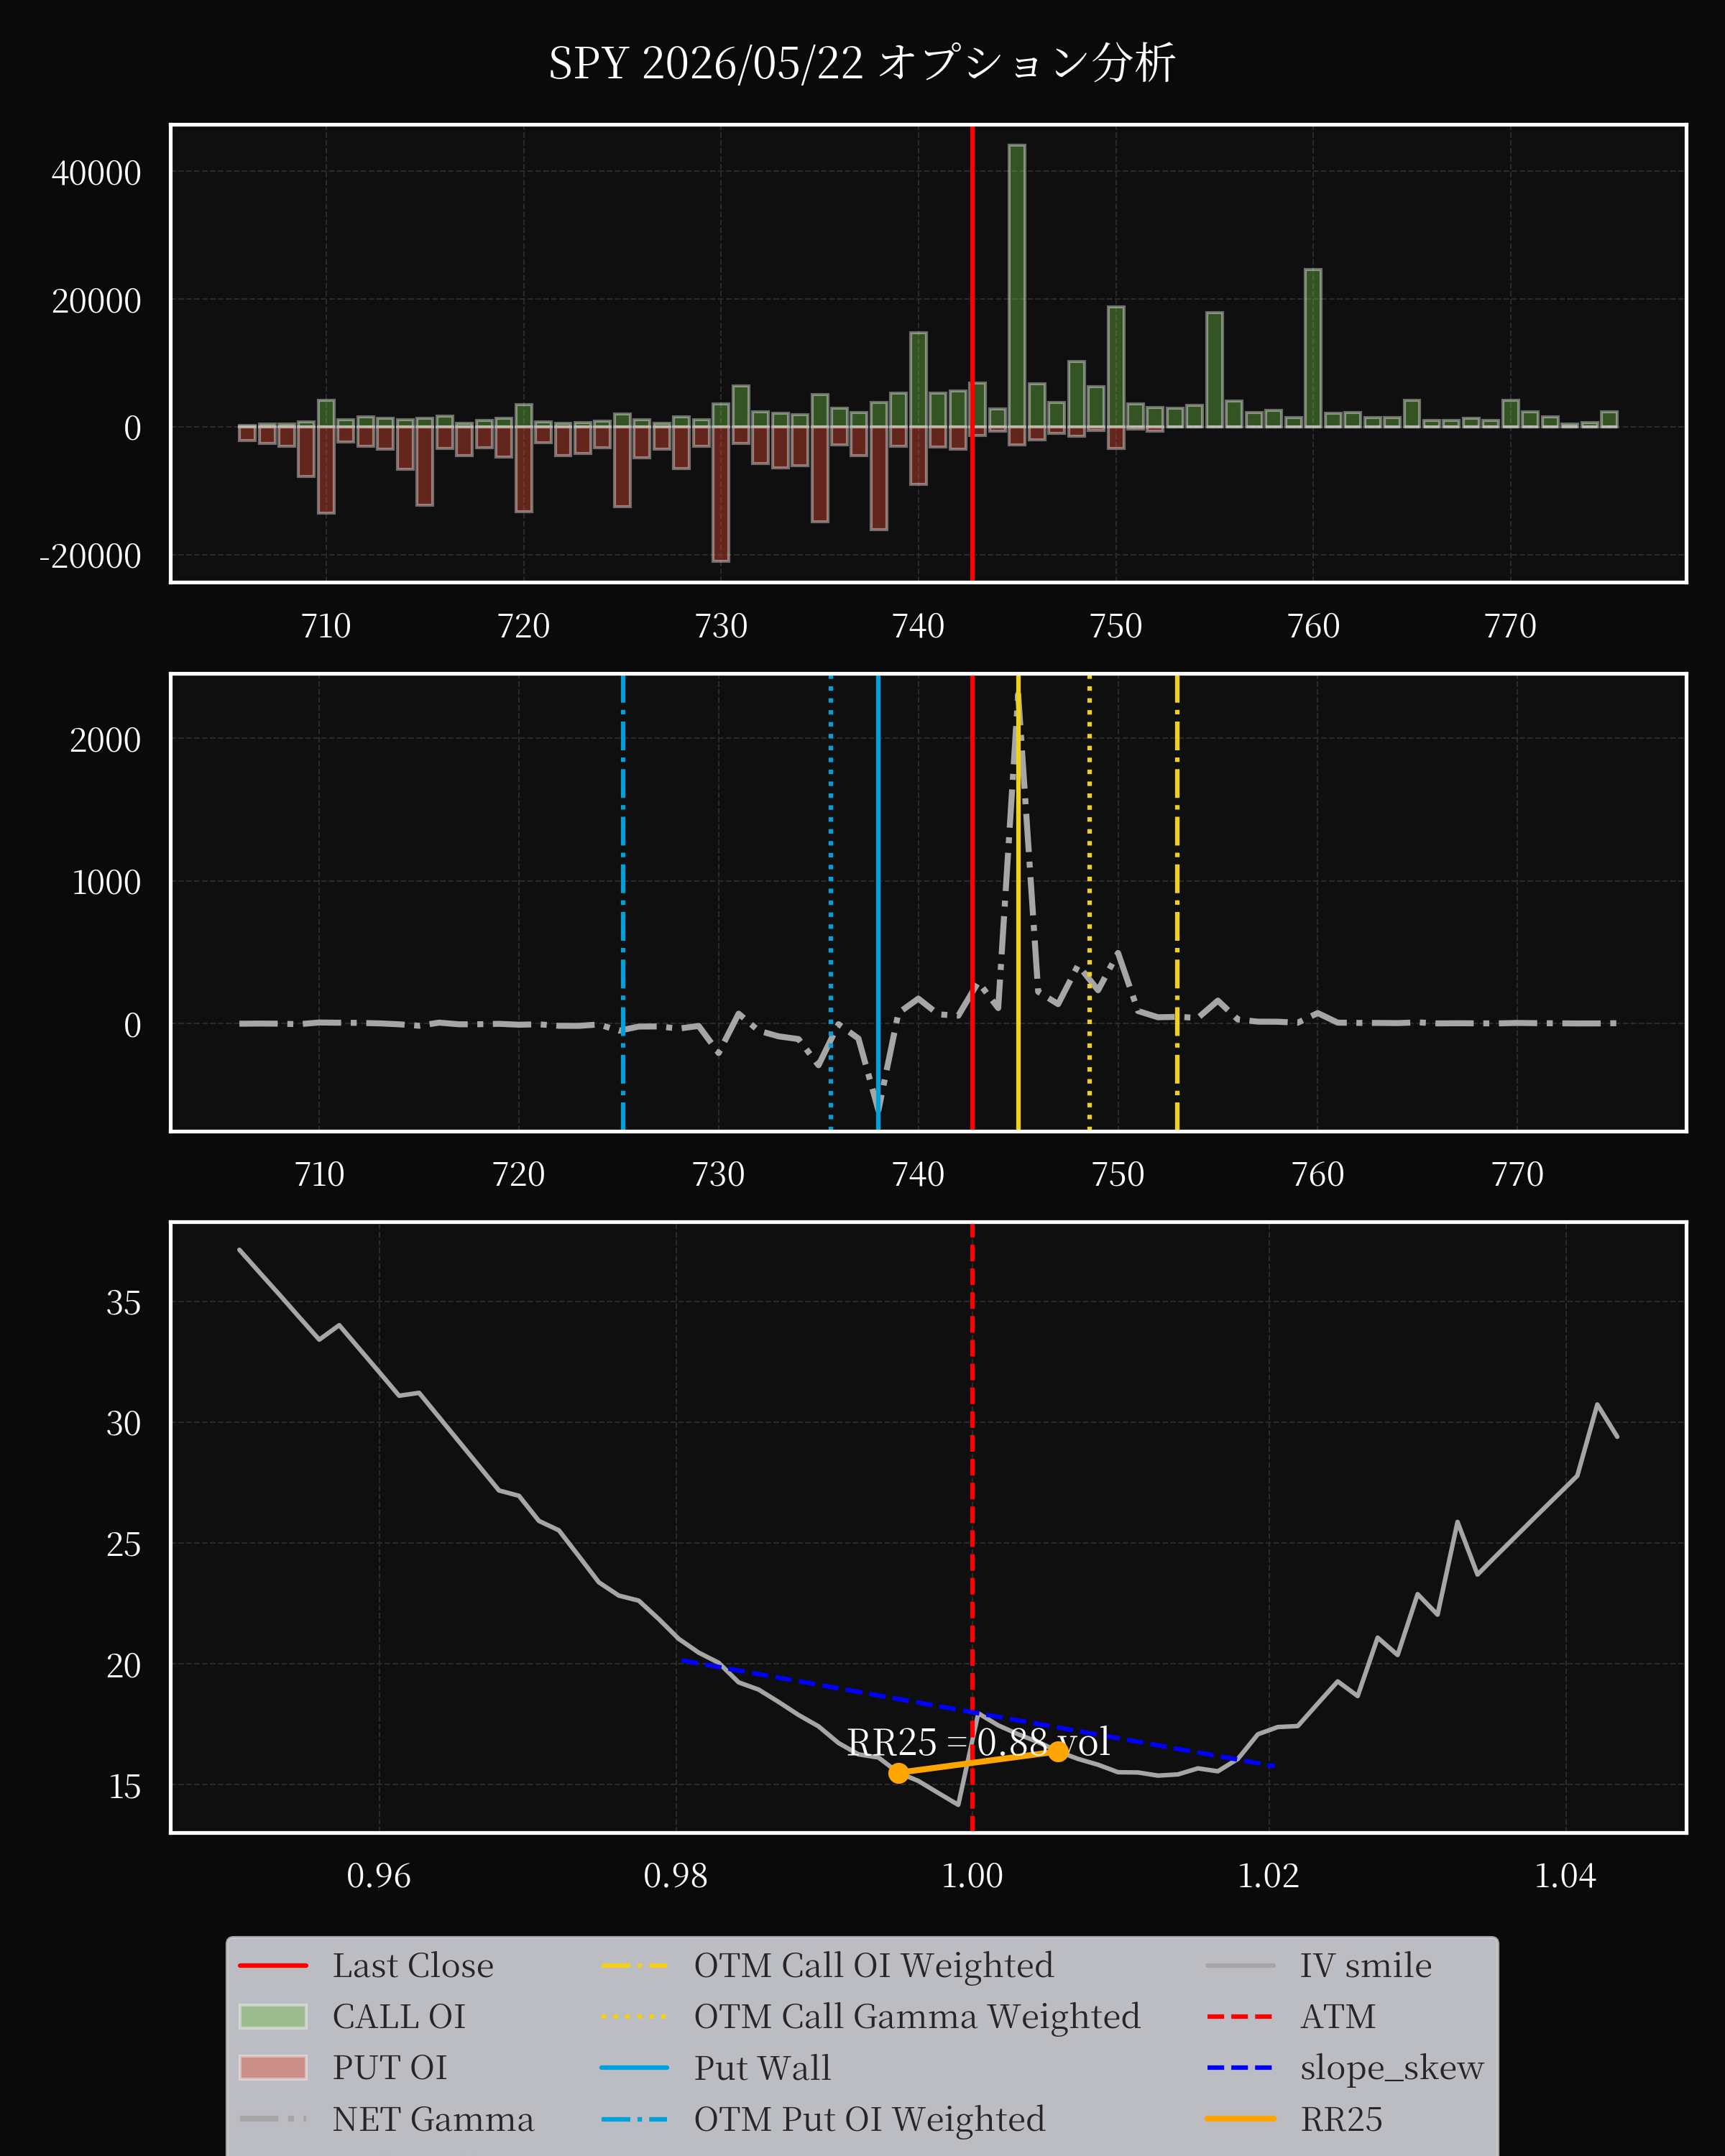Click the "25" y-axis label on IV chart
The width and height of the screenshot is (1725, 2156).
tap(124, 1544)
